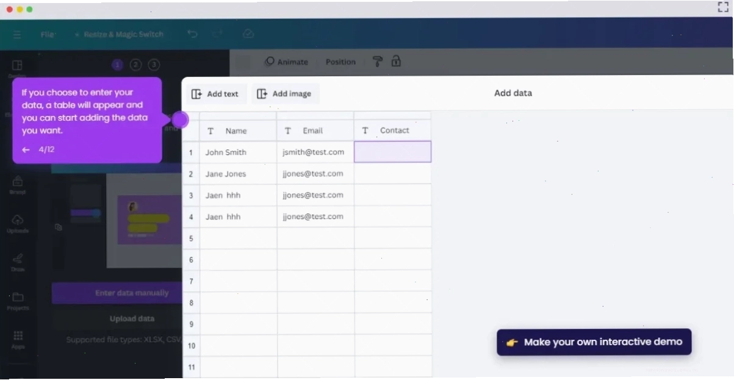
Task: Click the Animate button
Action: pyautogui.click(x=286, y=62)
